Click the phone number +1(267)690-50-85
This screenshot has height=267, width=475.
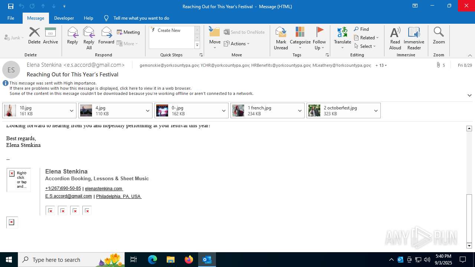click(x=63, y=188)
